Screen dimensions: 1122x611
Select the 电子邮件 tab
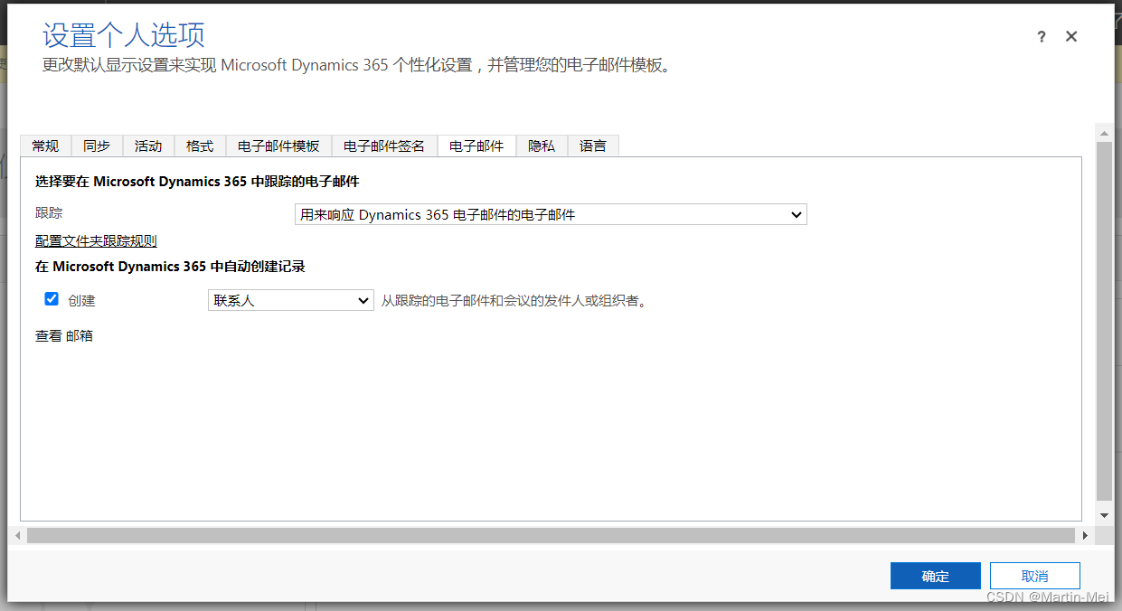[476, 146]
